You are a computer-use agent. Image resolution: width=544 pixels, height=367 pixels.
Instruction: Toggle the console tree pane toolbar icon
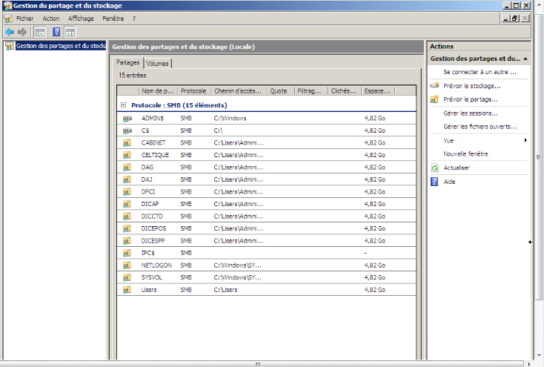[x=40, y=32]
